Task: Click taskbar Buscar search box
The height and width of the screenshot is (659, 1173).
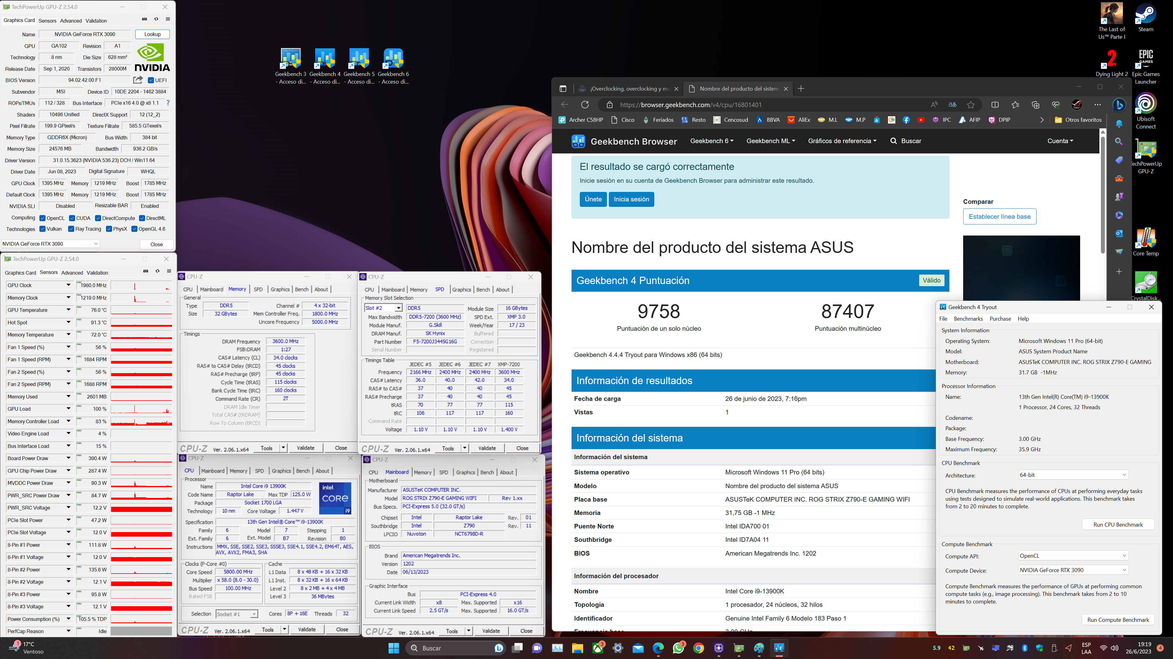Action: (455, 648)
